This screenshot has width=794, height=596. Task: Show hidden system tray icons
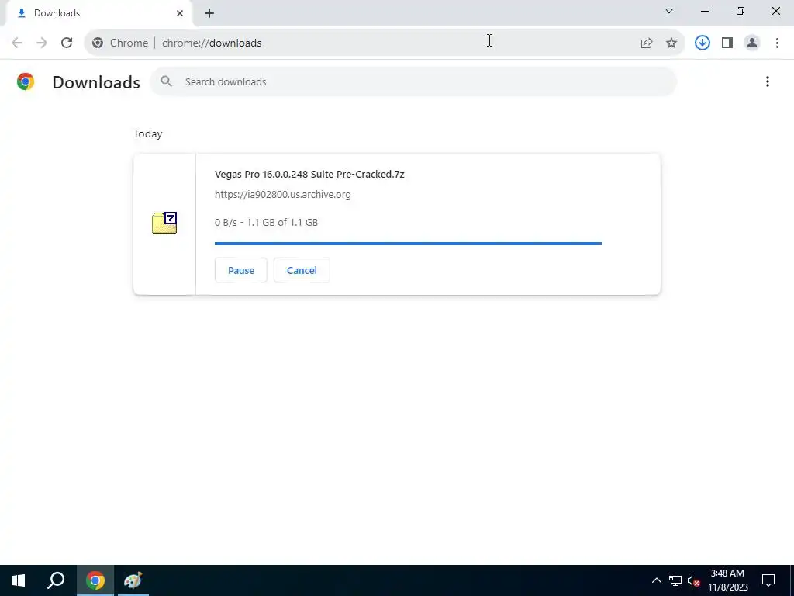(656, 580)
